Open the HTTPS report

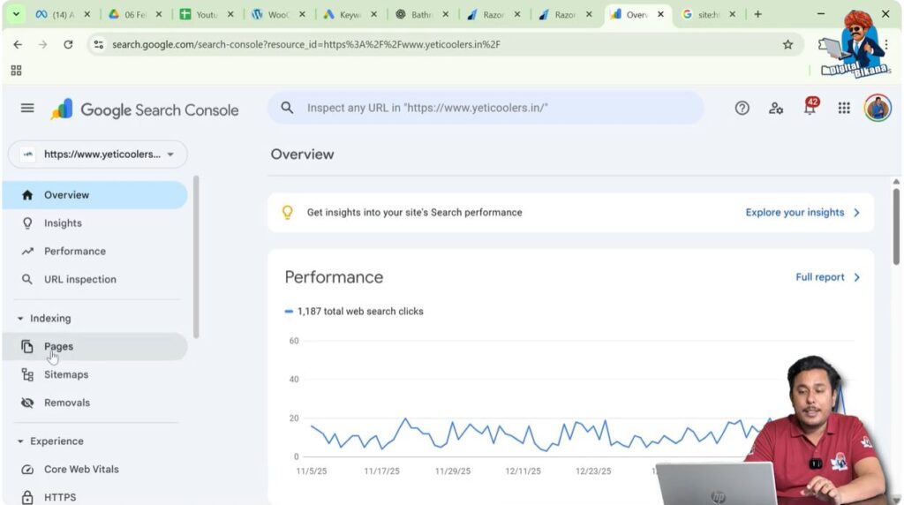tap(95, 497)
